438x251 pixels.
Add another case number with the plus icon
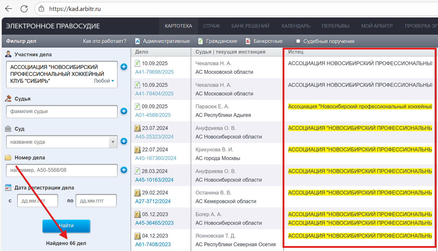click(123, 170)
